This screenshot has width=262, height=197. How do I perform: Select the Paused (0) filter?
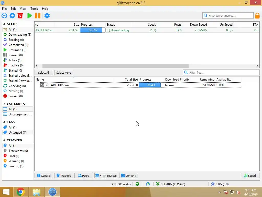point(17,55)
